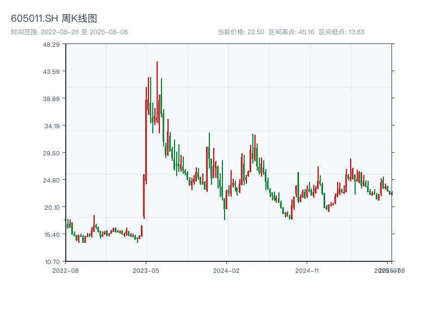This screenshot has height=326, width=435.
Task: Click the tallest candlestick at the chart peak
Action: coord(157,92)
